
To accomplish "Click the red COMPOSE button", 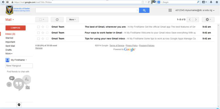I will [16, 28].
